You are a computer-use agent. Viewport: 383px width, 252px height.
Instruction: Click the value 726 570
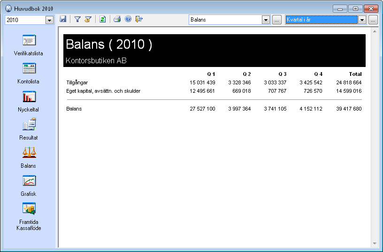click(x=313, y=91)
